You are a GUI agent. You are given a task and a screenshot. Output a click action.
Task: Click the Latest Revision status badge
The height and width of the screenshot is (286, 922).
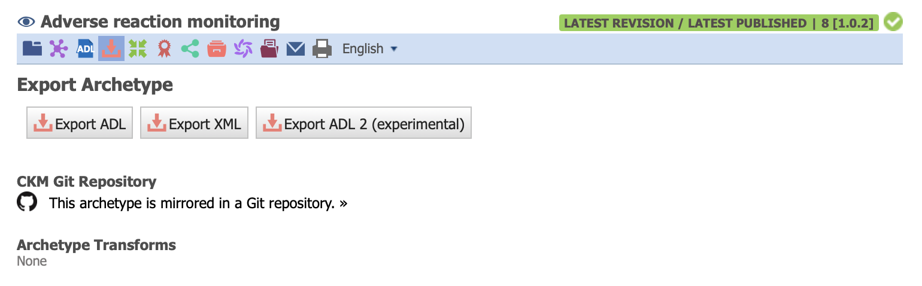click(719, 23)
